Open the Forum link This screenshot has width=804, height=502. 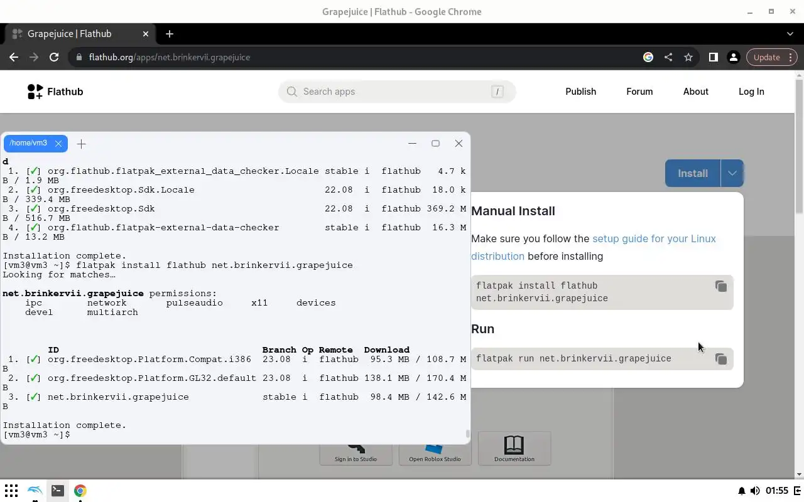639,92
